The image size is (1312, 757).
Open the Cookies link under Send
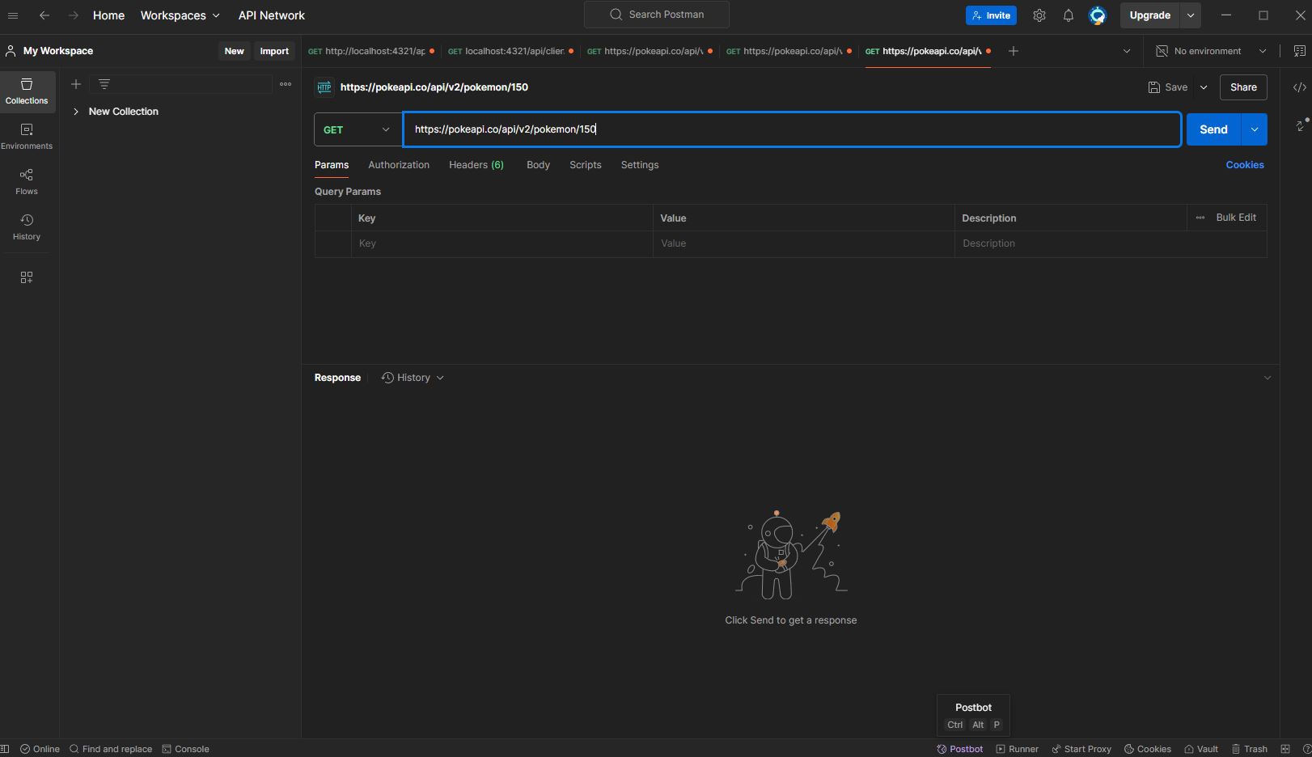pyautogui.click(x=1245, y=165)
